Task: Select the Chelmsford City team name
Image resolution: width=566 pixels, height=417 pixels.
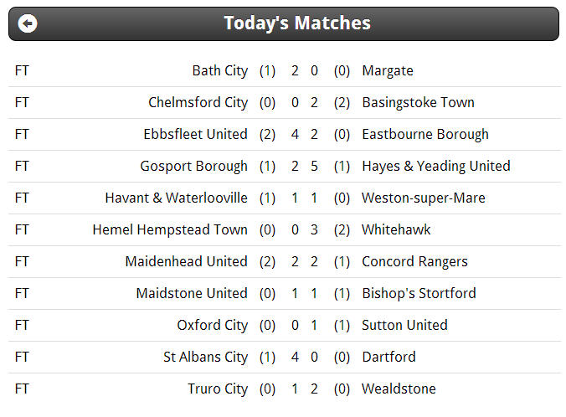Action: point(198,102)
